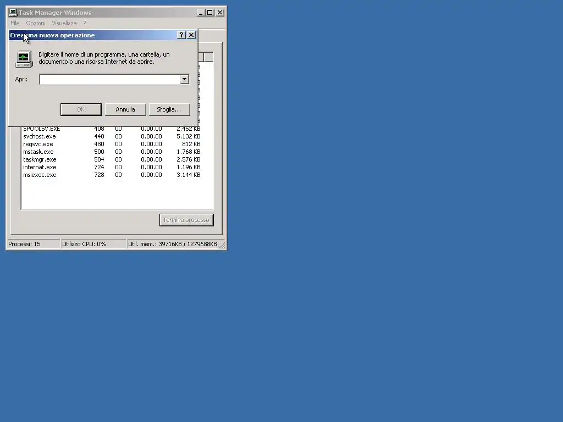Select the internat.exe process row
563x422 pixels.
coord(112,167)
